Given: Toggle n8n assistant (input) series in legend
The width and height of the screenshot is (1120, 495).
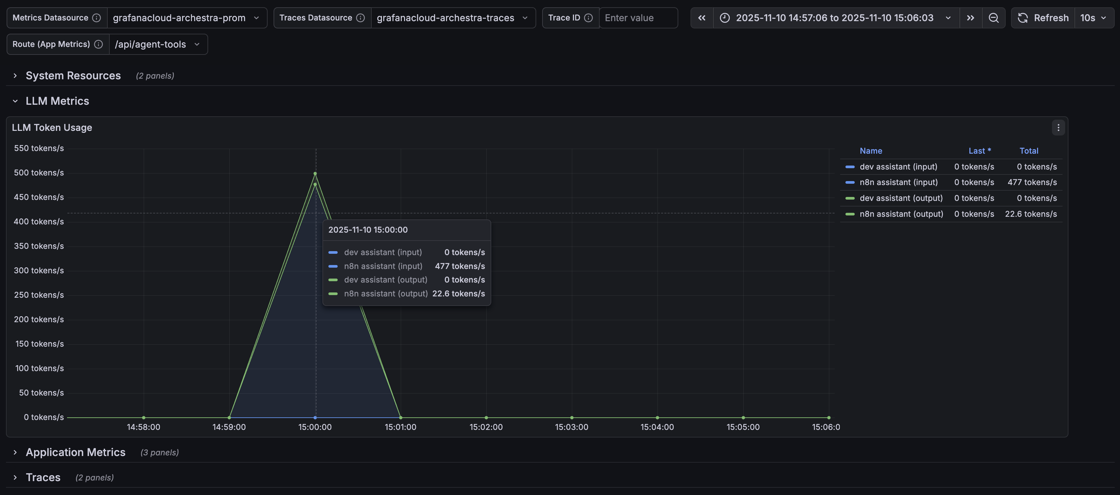Looking at the screenshot, I should point(898,182).
